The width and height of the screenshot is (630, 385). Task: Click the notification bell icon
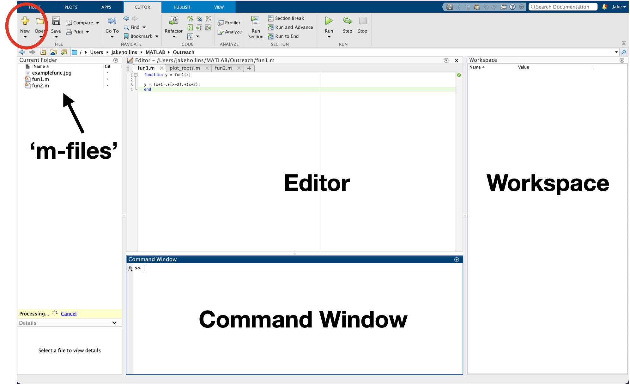[604, 7]
